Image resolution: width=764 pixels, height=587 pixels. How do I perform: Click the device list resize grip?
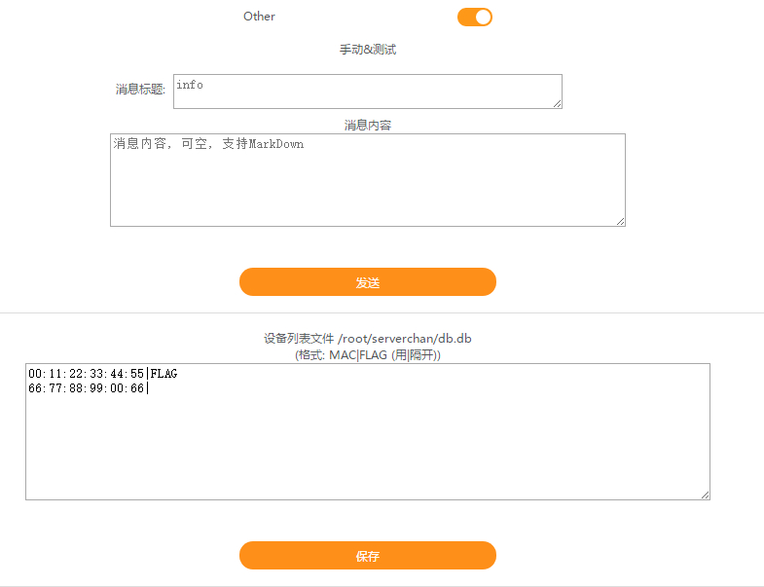tap(705, 495)
